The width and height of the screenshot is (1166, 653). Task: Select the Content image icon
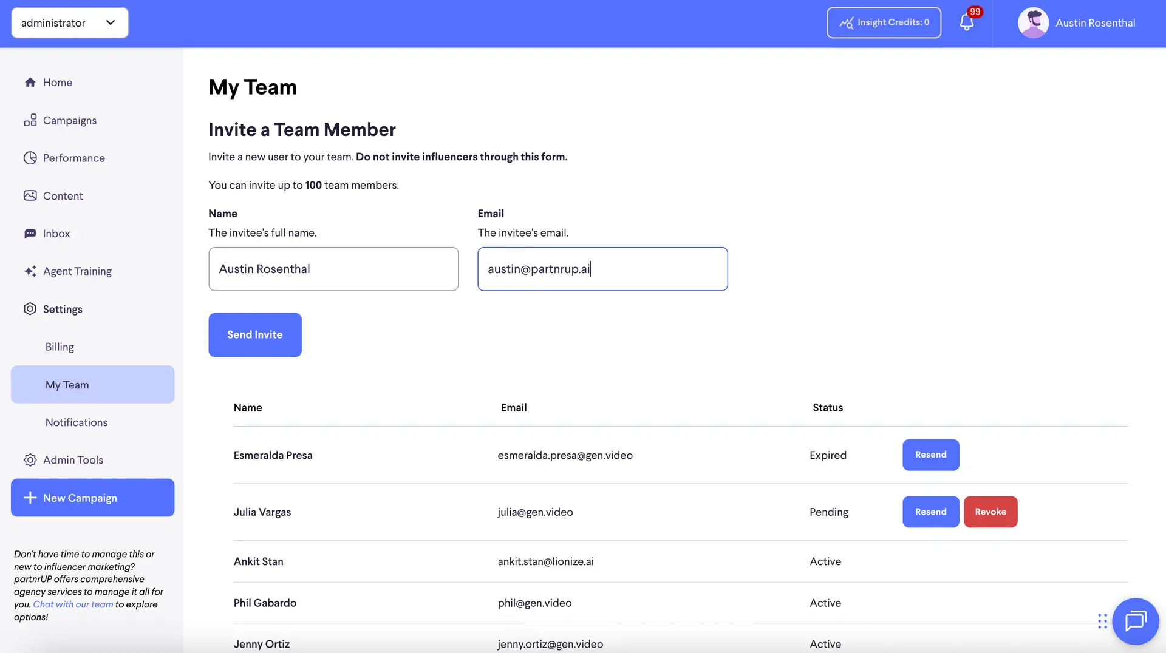30,195
